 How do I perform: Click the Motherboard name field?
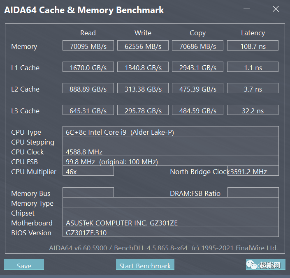(170, 223)
